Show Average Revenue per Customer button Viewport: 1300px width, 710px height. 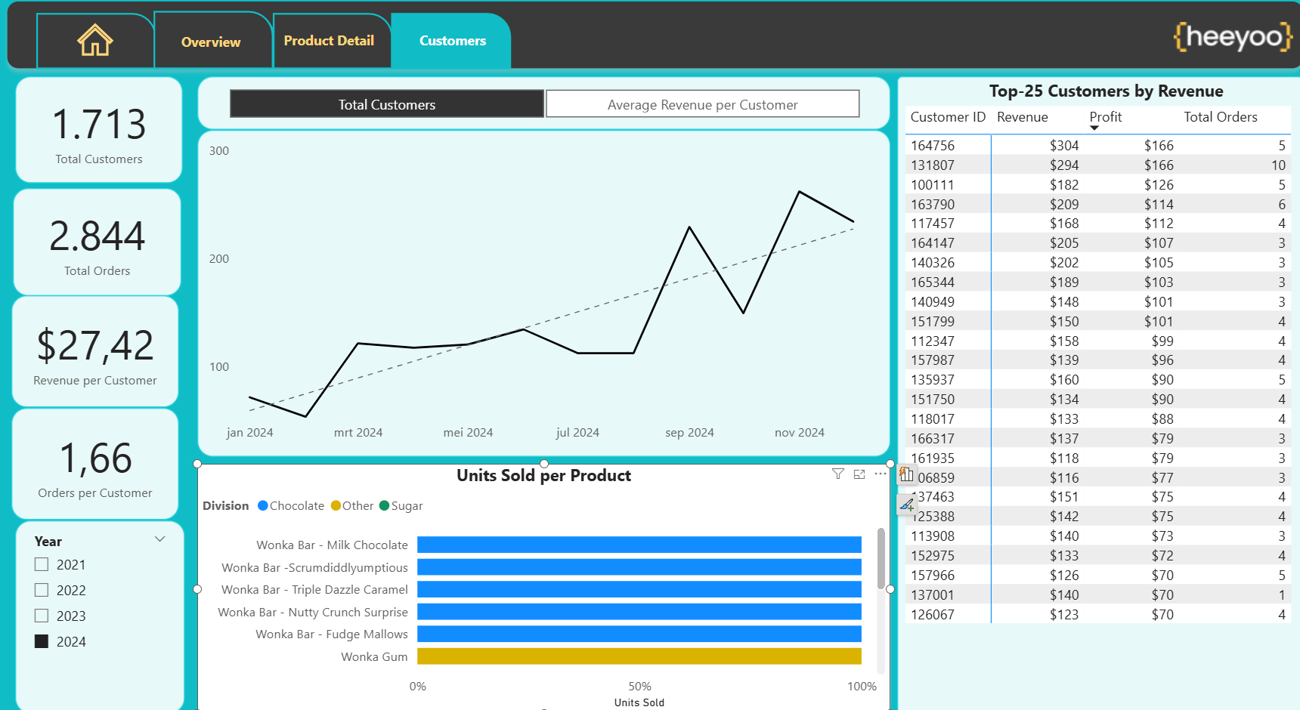(x=702, y=104)
